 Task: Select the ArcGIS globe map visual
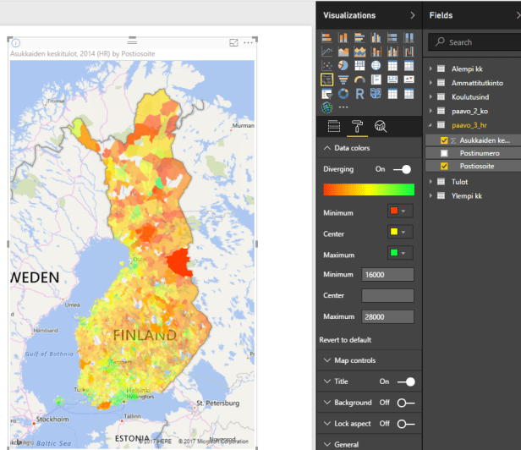click(x=327, y=107)
